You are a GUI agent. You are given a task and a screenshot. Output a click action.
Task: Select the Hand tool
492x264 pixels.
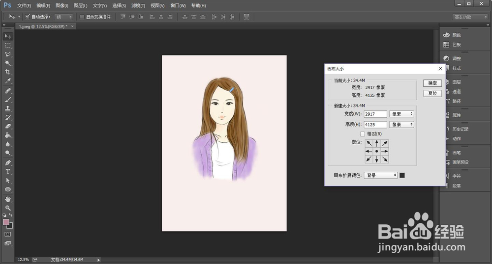[x=8, y=199]
